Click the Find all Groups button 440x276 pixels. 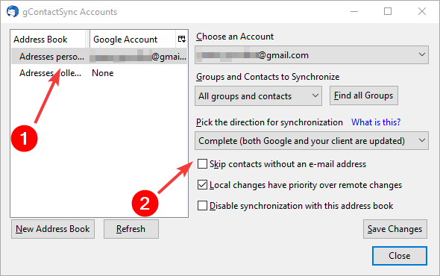(364, 95)
